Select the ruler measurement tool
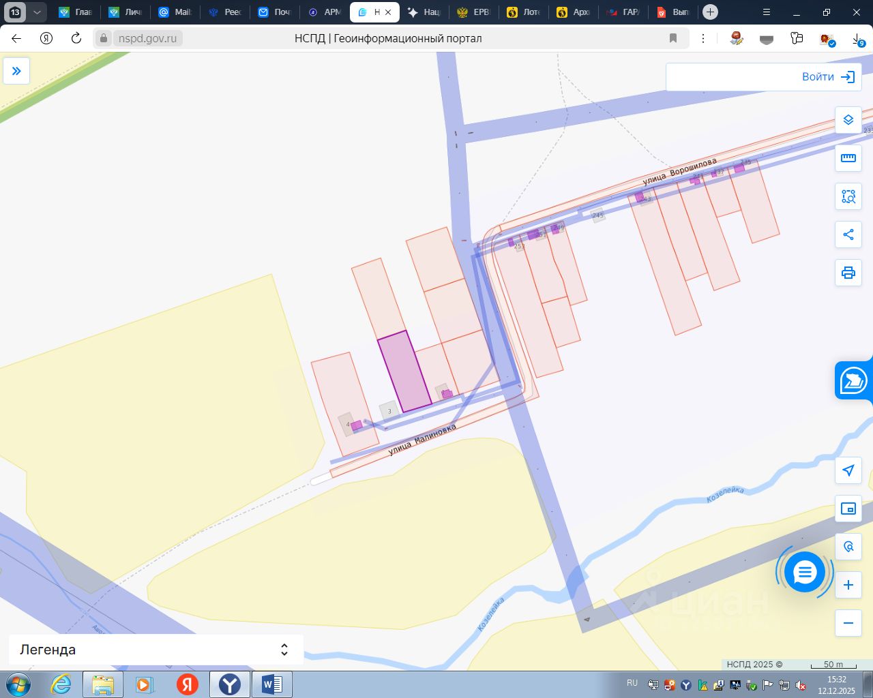The height and width of the screenshot is (698, 873). point(848,158)
